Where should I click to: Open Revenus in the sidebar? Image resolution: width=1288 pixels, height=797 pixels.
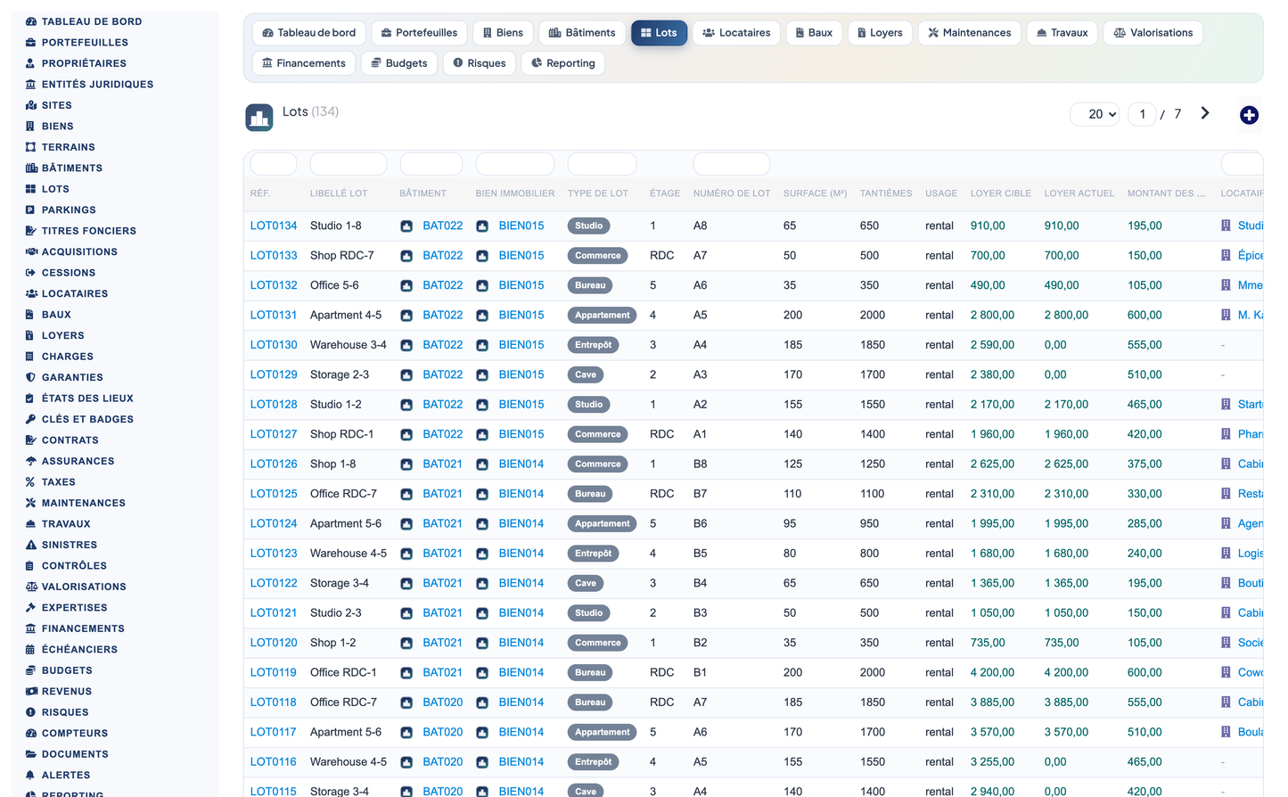(67, 691)
